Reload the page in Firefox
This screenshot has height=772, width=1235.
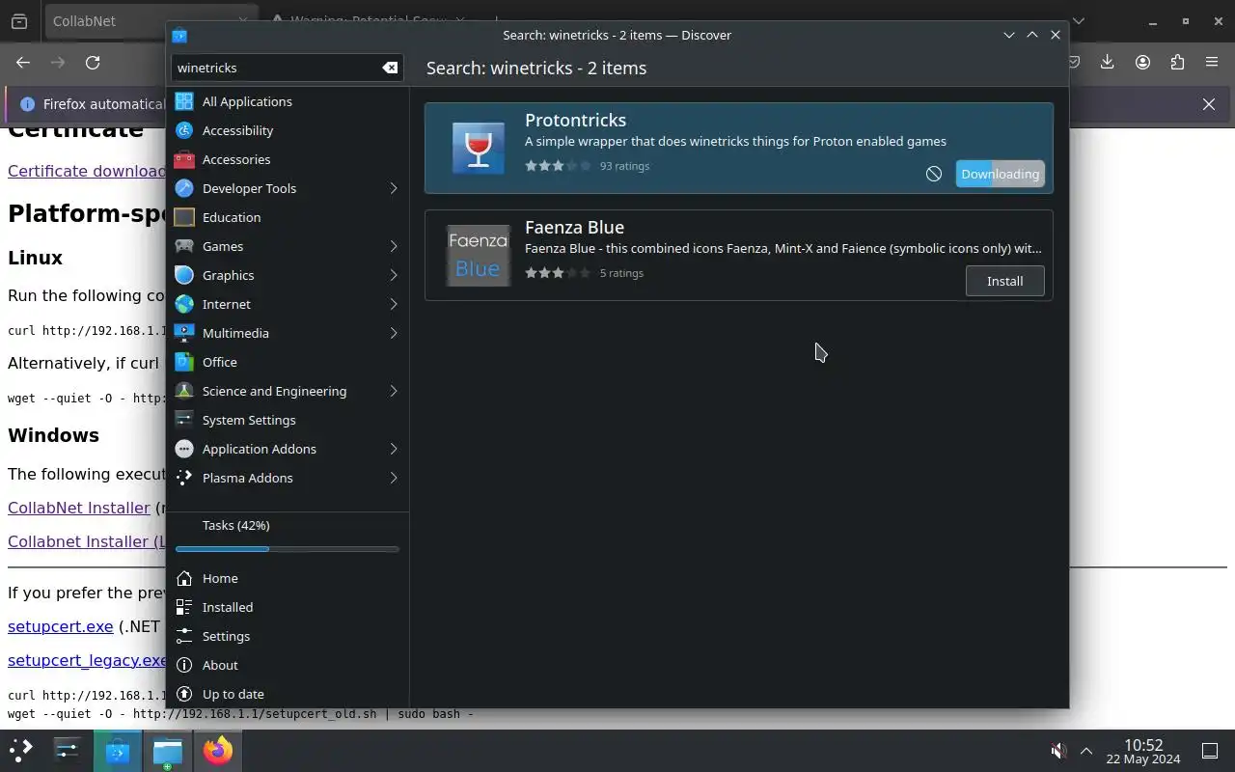click(x=93, y=63)
